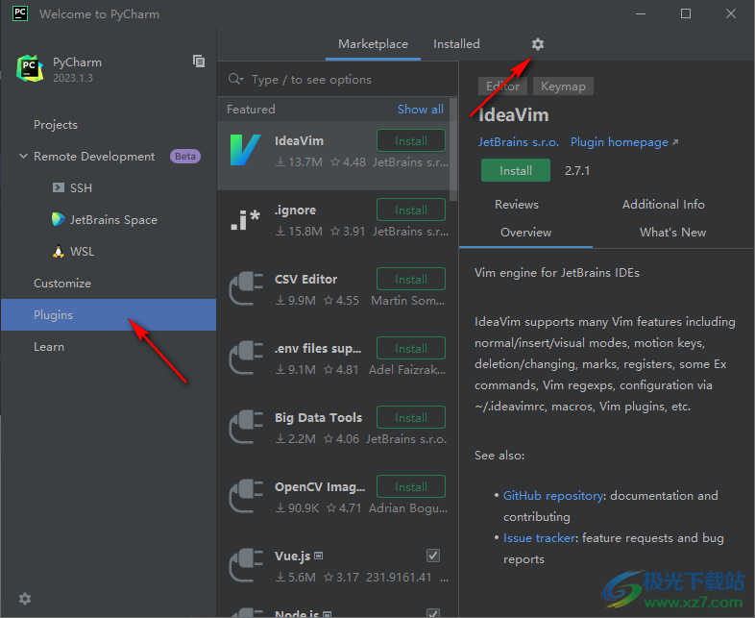Open the Issue tracker link
This screenshot has height=618, width=755.
point(539,537)
